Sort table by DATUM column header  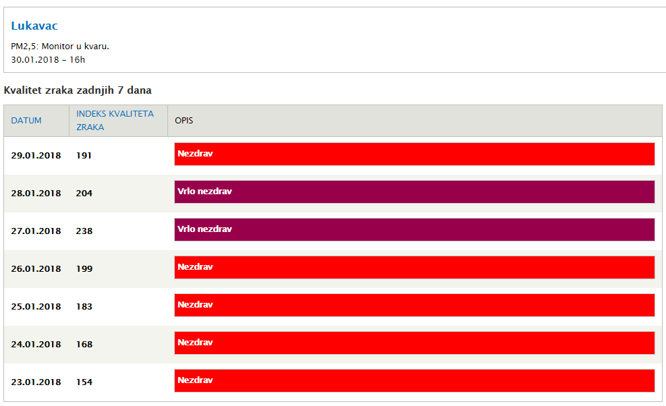26,121
